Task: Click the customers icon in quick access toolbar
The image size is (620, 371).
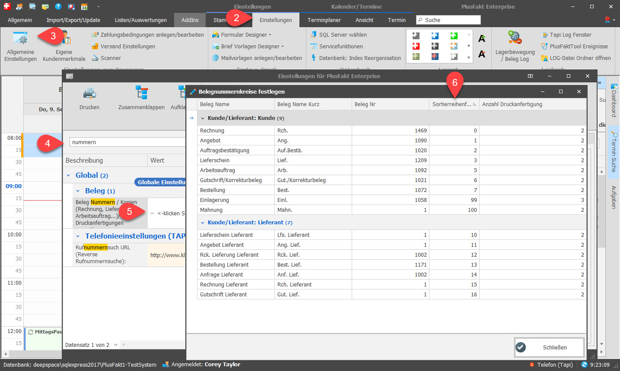Action: pyautogui.click(x=19, y=6)
